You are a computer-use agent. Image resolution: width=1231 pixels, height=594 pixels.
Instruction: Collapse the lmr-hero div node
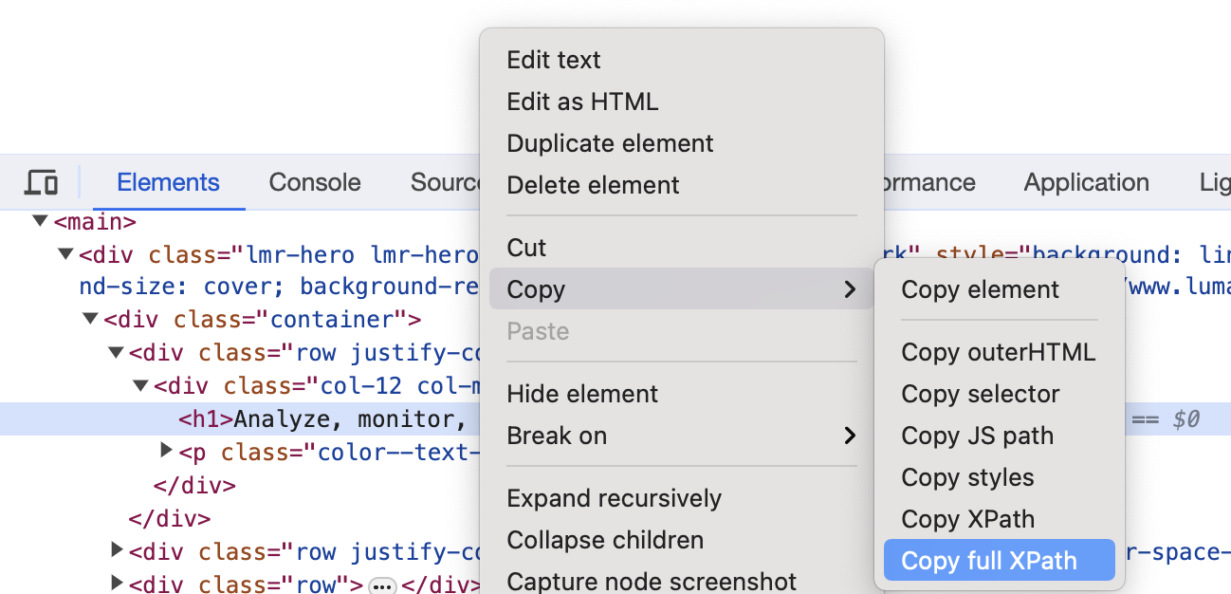click(x=65, y=254)
